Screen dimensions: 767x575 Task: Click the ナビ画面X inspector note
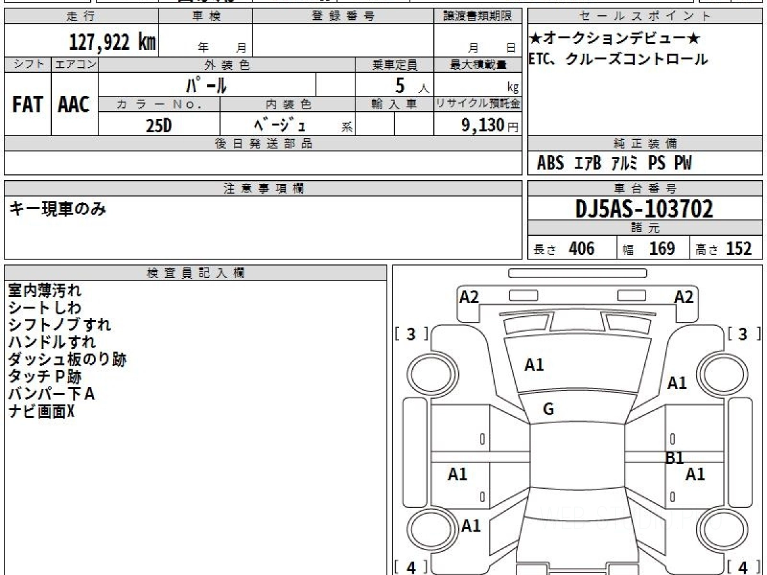[42, 411]
